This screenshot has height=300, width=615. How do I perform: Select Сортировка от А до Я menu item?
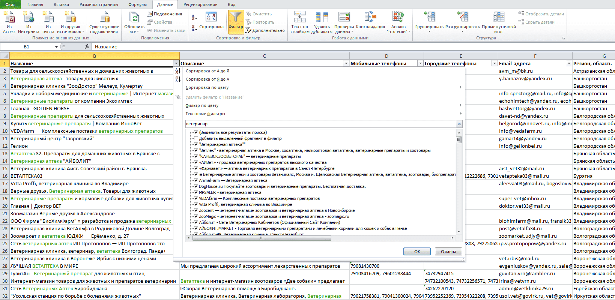coord(207,71)
